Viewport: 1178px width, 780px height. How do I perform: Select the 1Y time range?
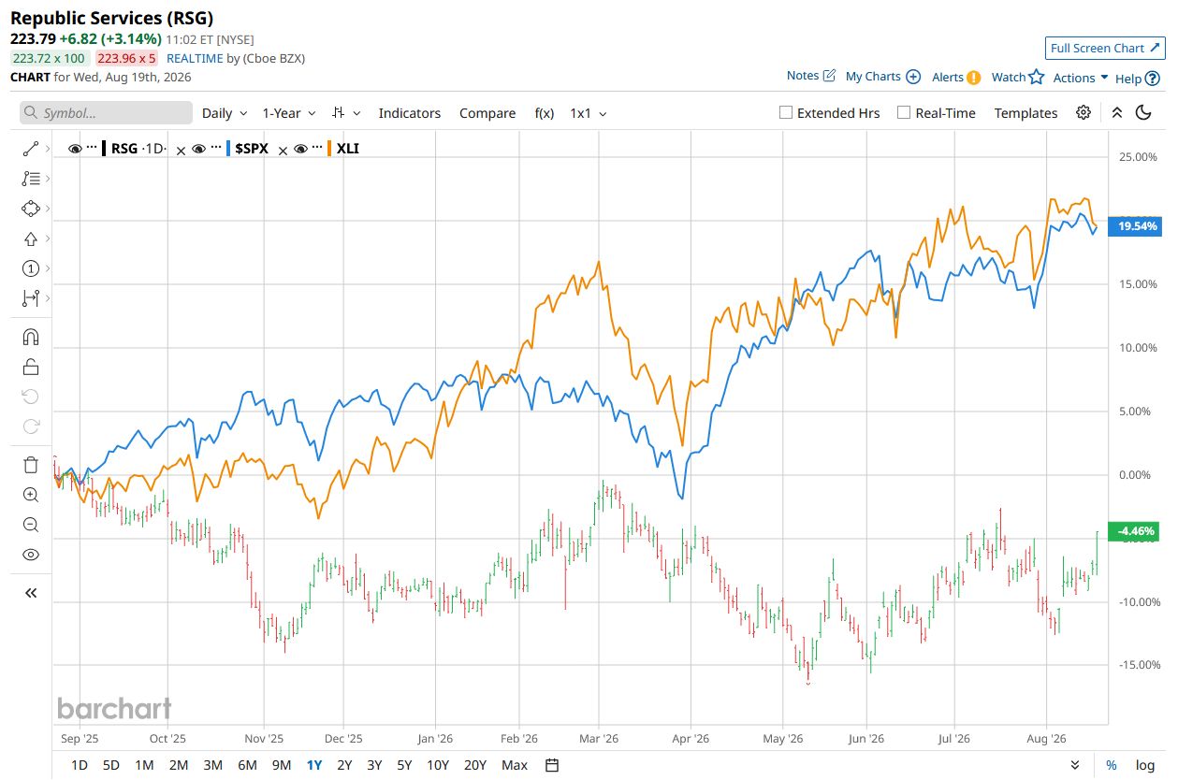[x=314, y=765]
